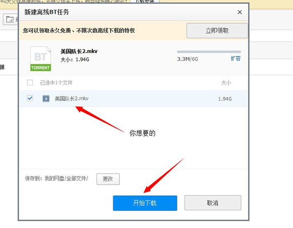Click 更改 to change the save location
Image resolution: width=293 pixels, height=228 pixels.
point(108,179)
